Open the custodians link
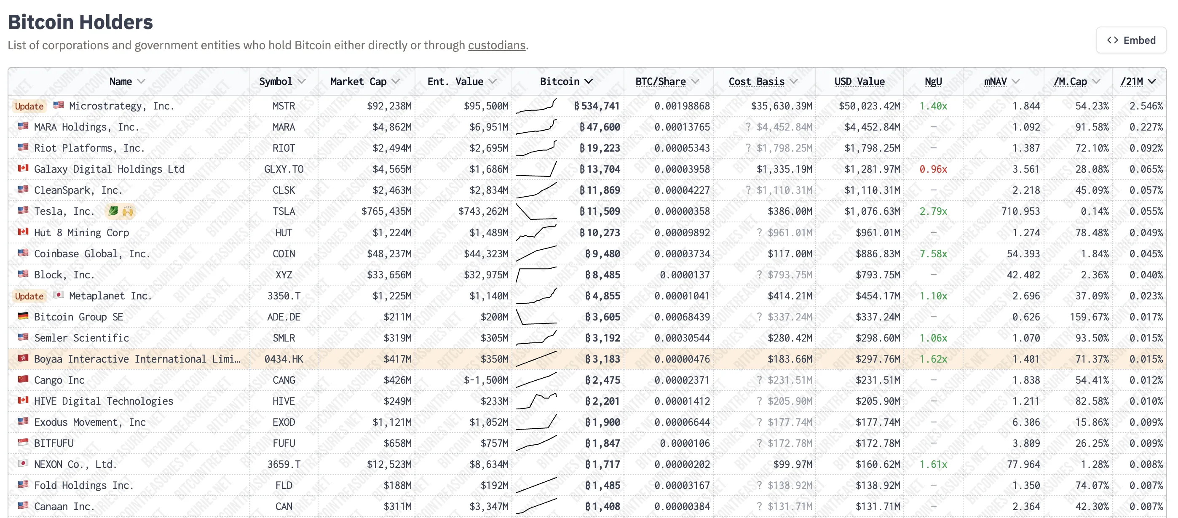Viewport: 1178px width, 518px height. point(496,45)
